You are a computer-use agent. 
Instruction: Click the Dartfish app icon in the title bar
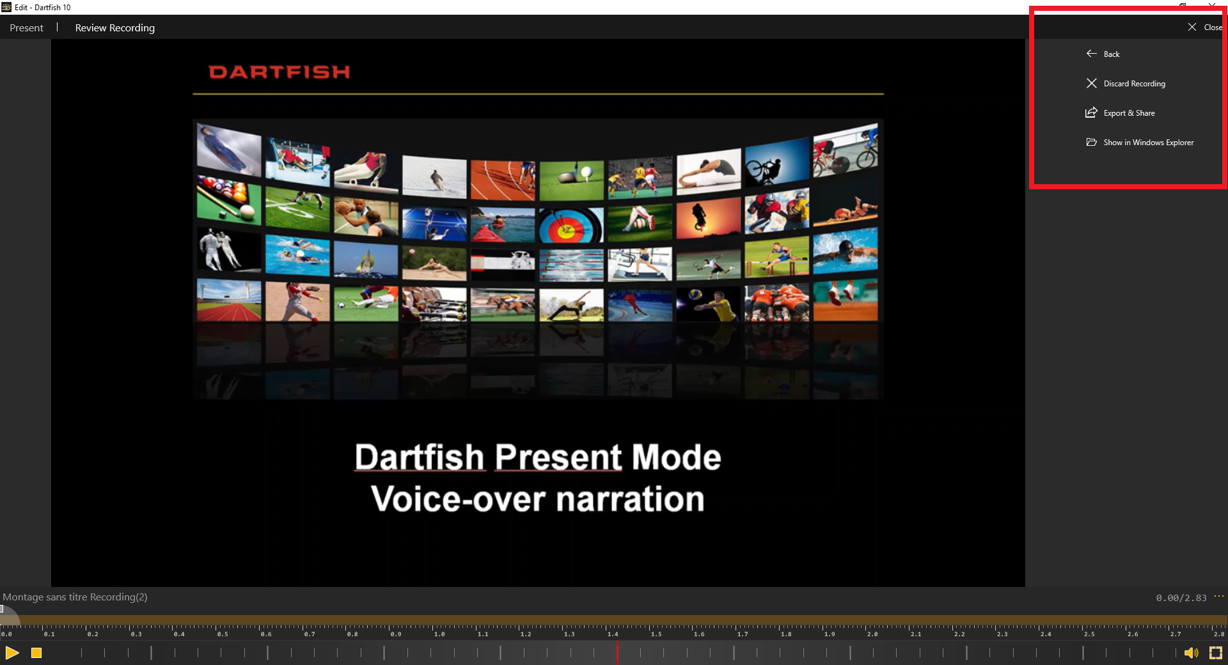(x=6, y=7)
